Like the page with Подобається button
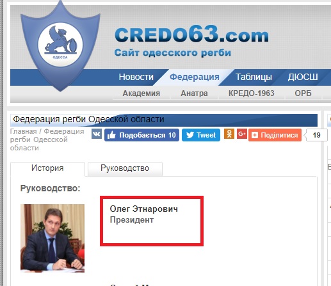Screen dimensions: 331x286 click(x=141, y=135)
